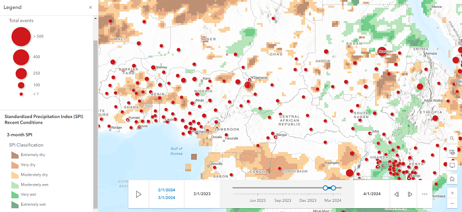Click Sep 2023 tick label
Image resolution: width=462 pixels, height=212 pixels.
coord(283,200)
